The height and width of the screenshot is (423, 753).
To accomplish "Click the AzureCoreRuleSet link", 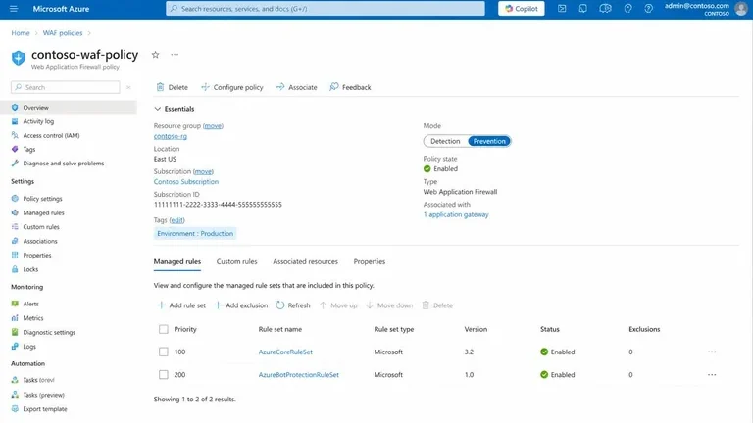I will (x=285, y=352).
